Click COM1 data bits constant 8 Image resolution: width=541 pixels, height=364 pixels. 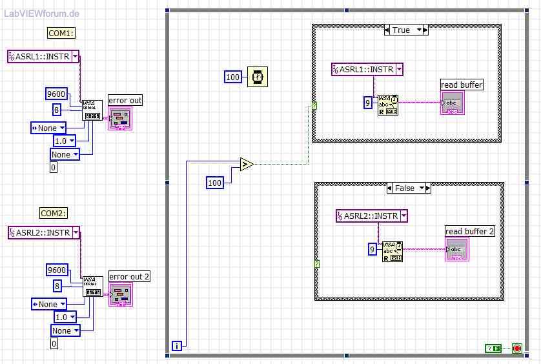57,110
